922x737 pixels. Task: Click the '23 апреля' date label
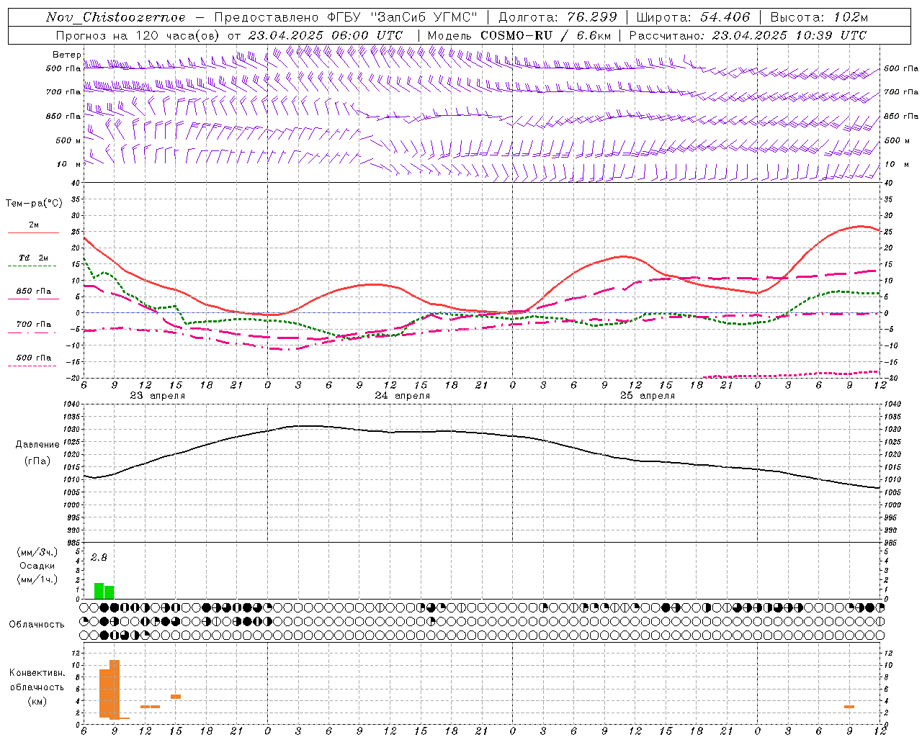157,396
